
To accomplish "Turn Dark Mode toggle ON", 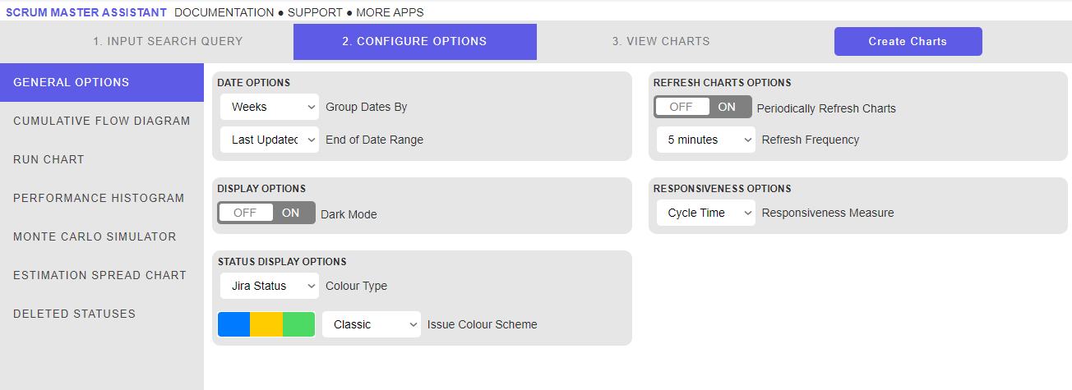I will tap(291, 213).
